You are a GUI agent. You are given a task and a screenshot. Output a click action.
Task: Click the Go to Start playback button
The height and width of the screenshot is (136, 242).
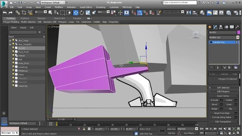point(202,129)
